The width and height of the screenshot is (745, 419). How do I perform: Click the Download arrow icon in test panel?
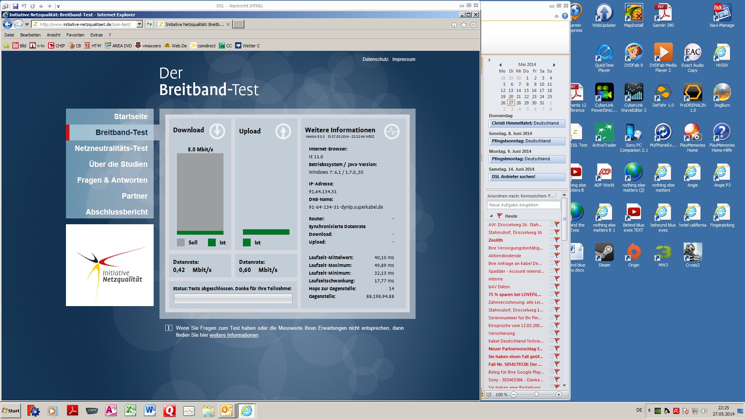[x=217, y=131]
